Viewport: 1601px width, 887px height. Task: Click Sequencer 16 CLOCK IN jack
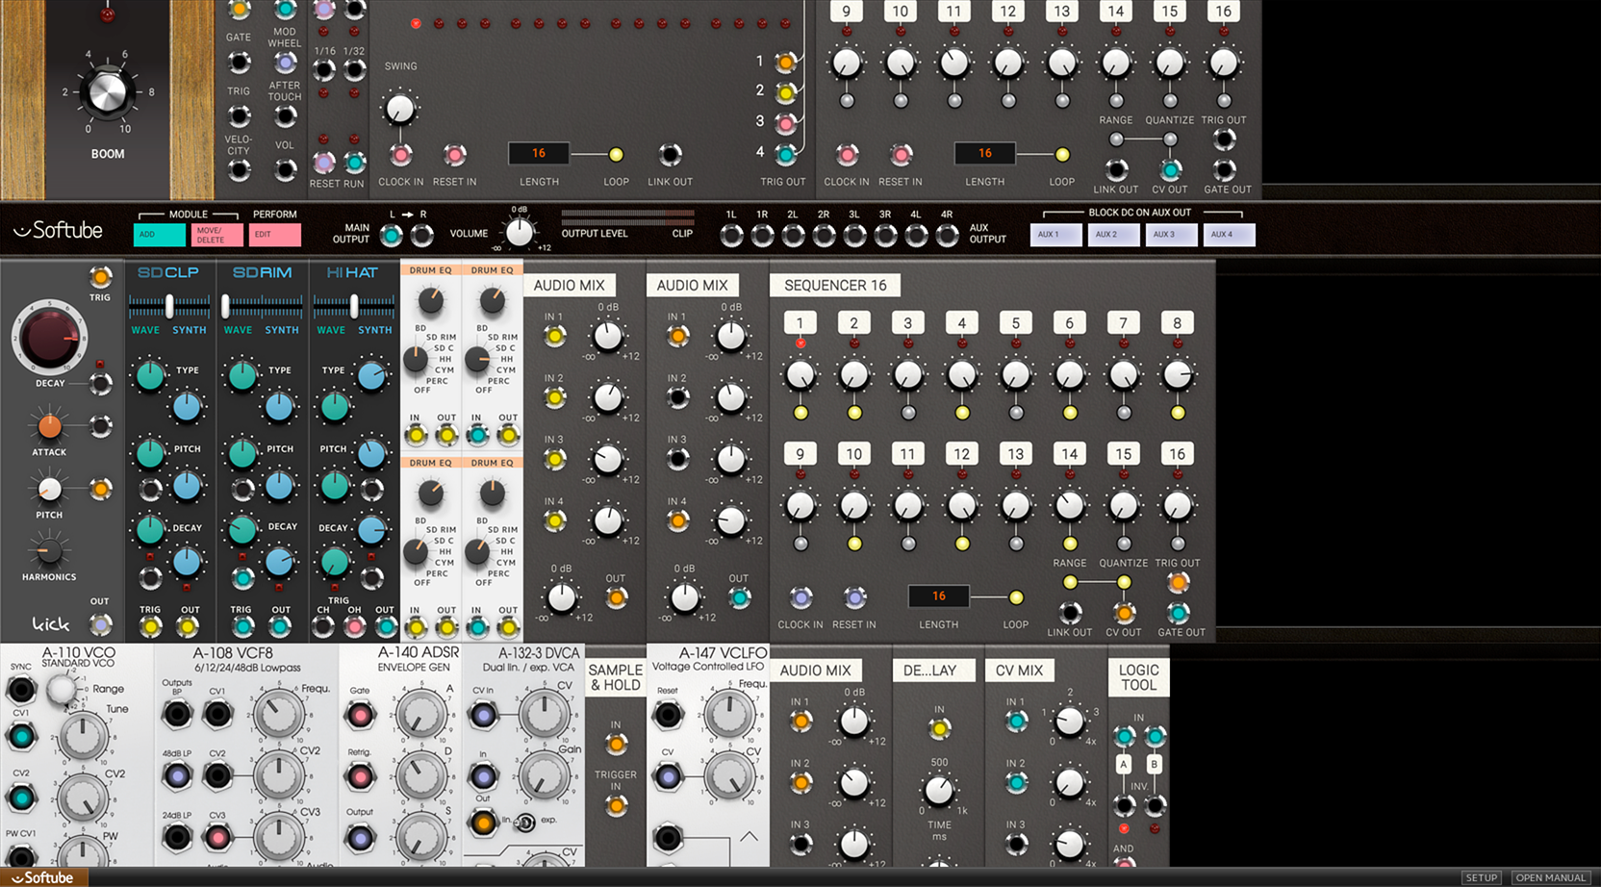(800, 597)
